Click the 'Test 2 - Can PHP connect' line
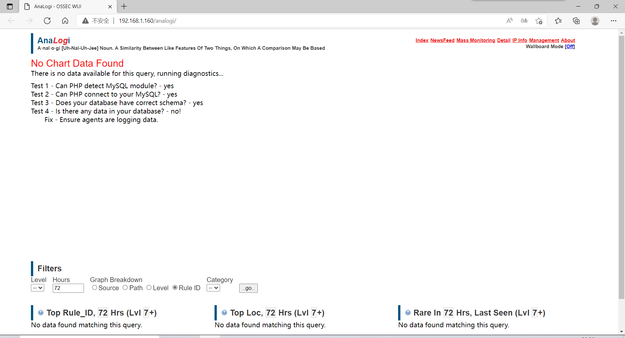 pyautogui.click(x=104, y=94)
